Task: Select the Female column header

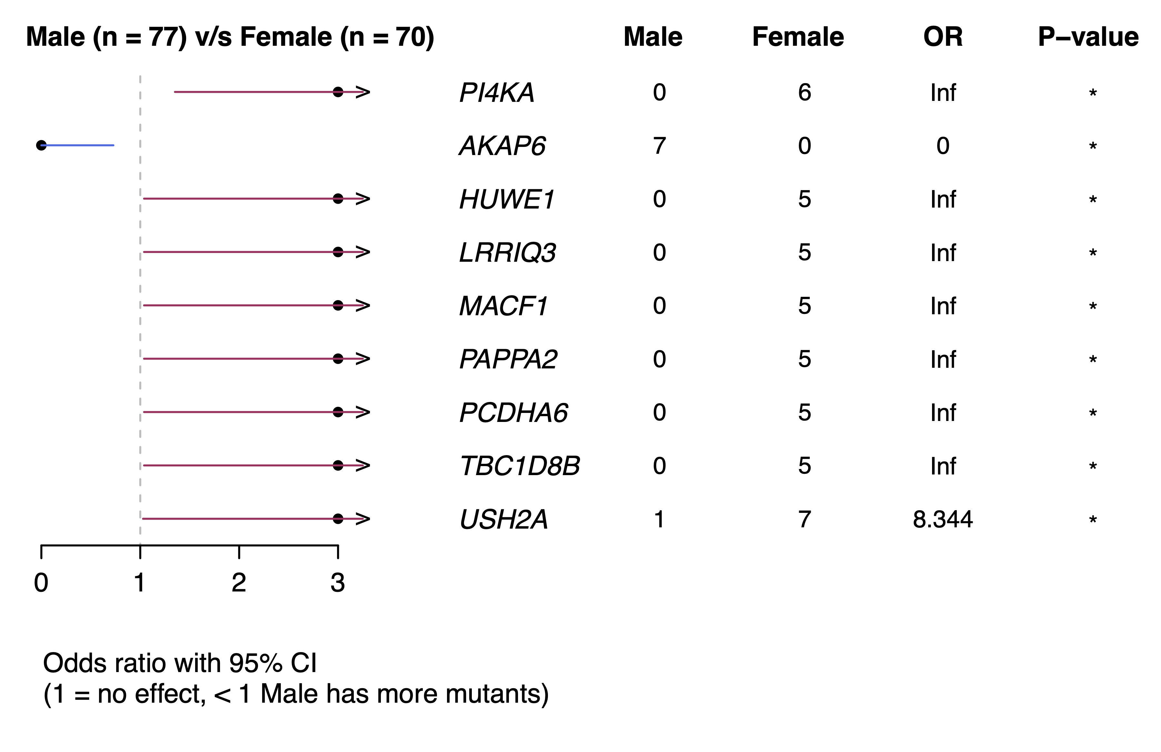Action: point(798,37)
